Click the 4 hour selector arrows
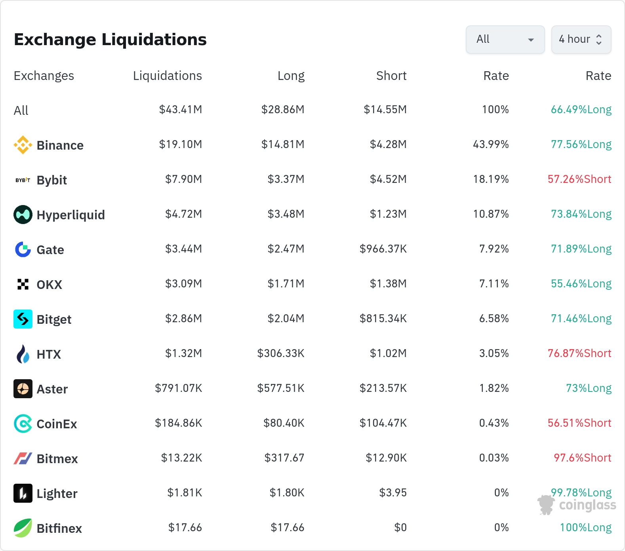Viewport: 625px width, 551px height. 599,40
